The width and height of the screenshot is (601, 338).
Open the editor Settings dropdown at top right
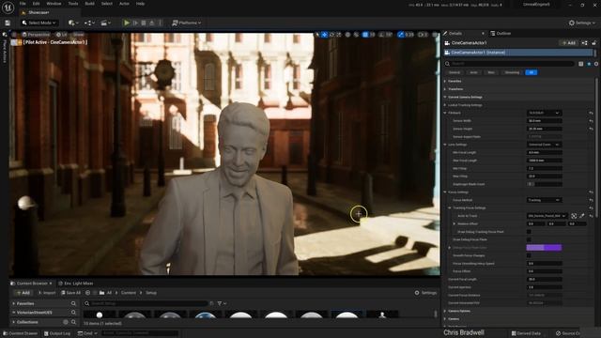[582, 23]
